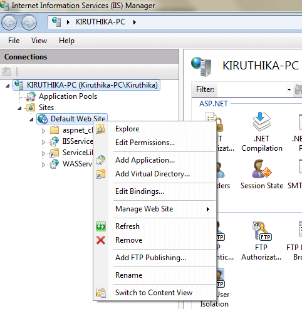Click the Forward navigation arrow button

(29, 23)
